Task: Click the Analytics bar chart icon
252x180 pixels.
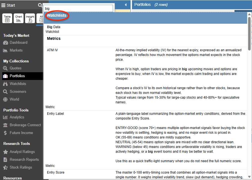Action: [5, 117]
